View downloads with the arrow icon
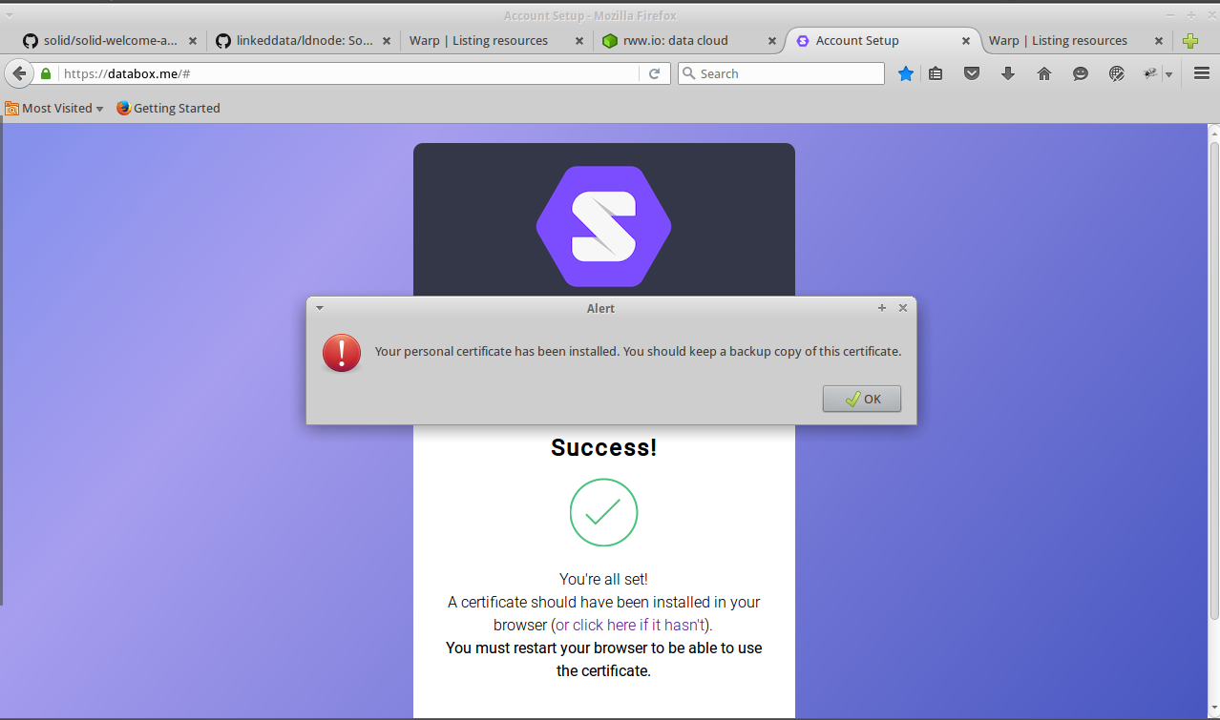 [1008, 73]
